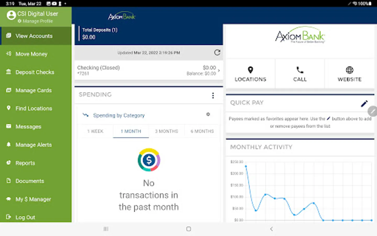Click the Manage Alerts bell icon
Screen dimensions: 377x236
click(9, 144)
